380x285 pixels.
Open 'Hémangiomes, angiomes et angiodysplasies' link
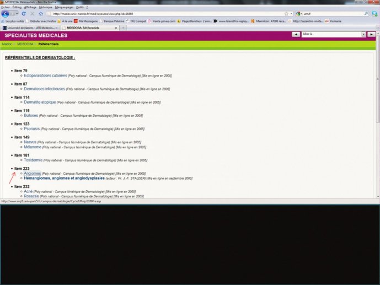(64, 178)
